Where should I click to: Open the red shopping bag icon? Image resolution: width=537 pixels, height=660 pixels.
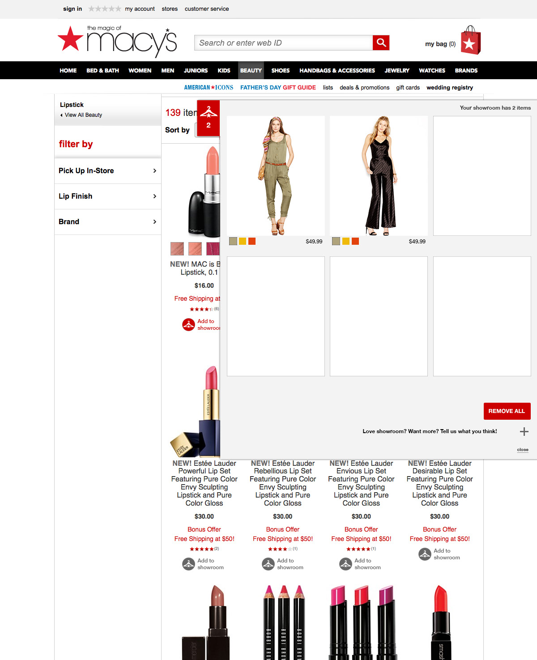[x=470, y=40]
